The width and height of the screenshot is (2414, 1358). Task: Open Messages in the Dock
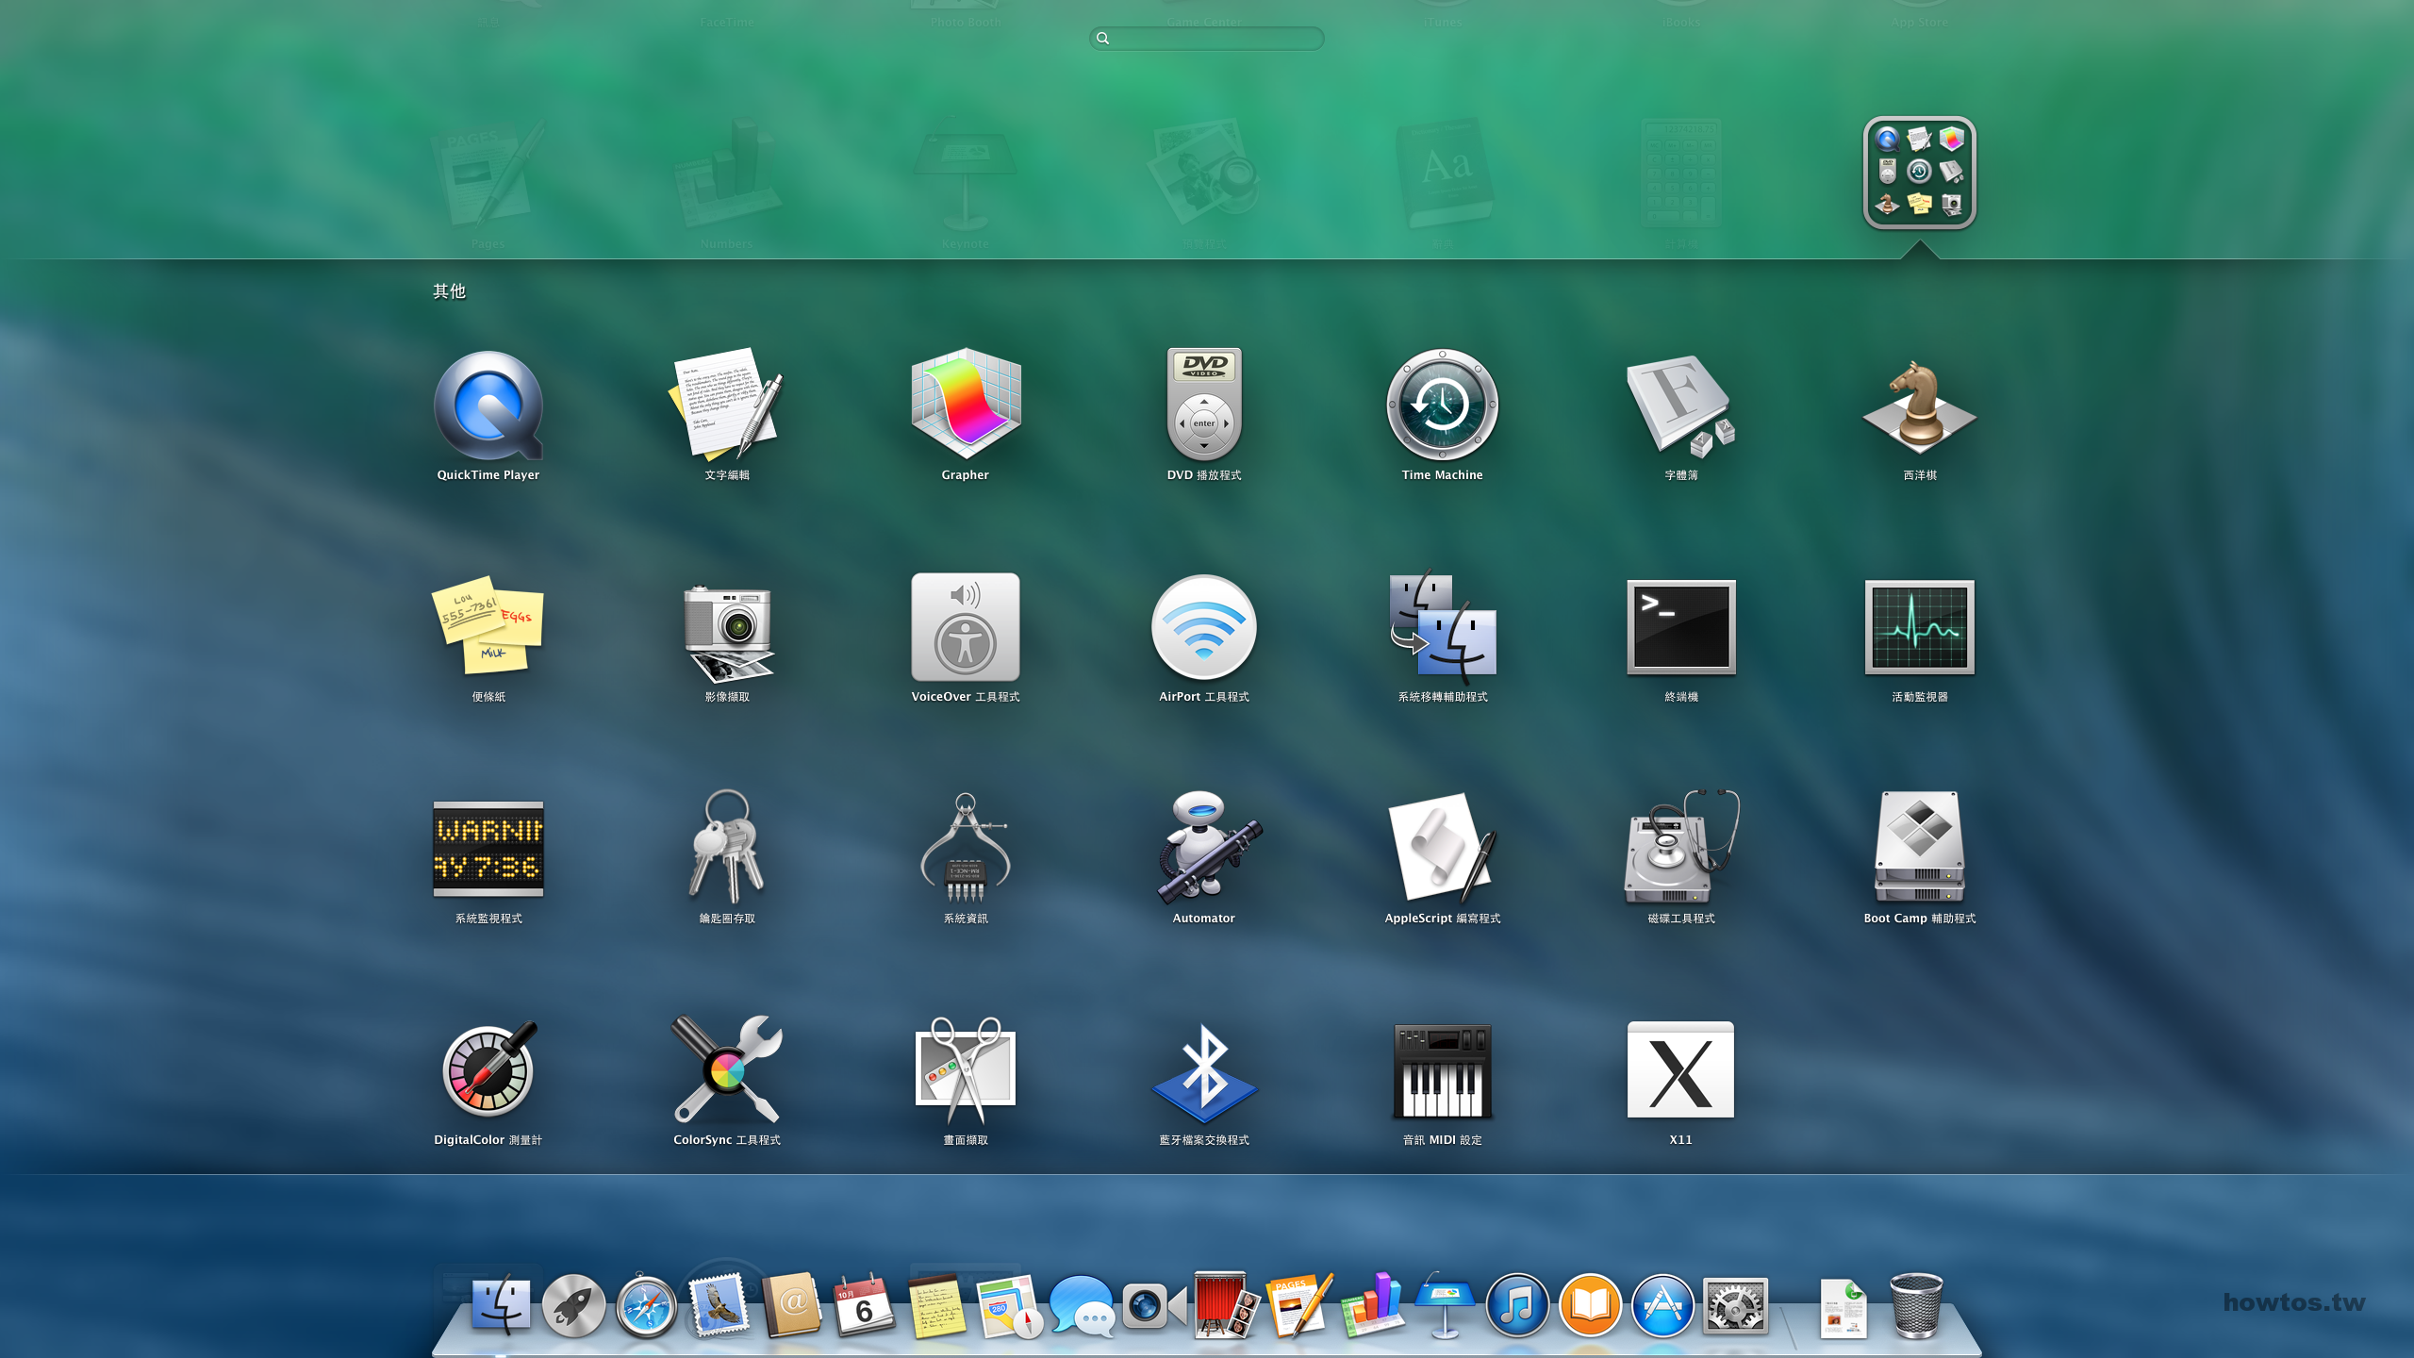pos(1082,1307)
